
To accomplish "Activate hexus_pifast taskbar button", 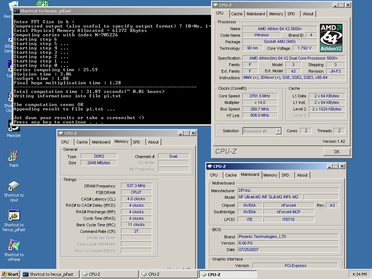I will point(50,274).
